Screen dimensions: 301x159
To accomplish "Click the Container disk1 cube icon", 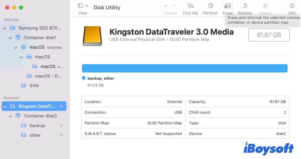I will (x=18, y=37).
